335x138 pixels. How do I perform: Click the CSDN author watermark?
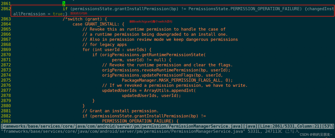coord(316,134)
